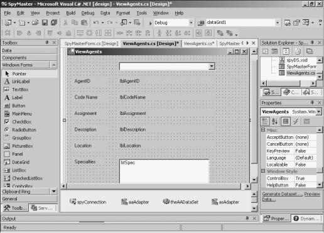The width and height of the screenshot is (324, 233).
Task: Click the Preview Data link
Action: [312, 194]
